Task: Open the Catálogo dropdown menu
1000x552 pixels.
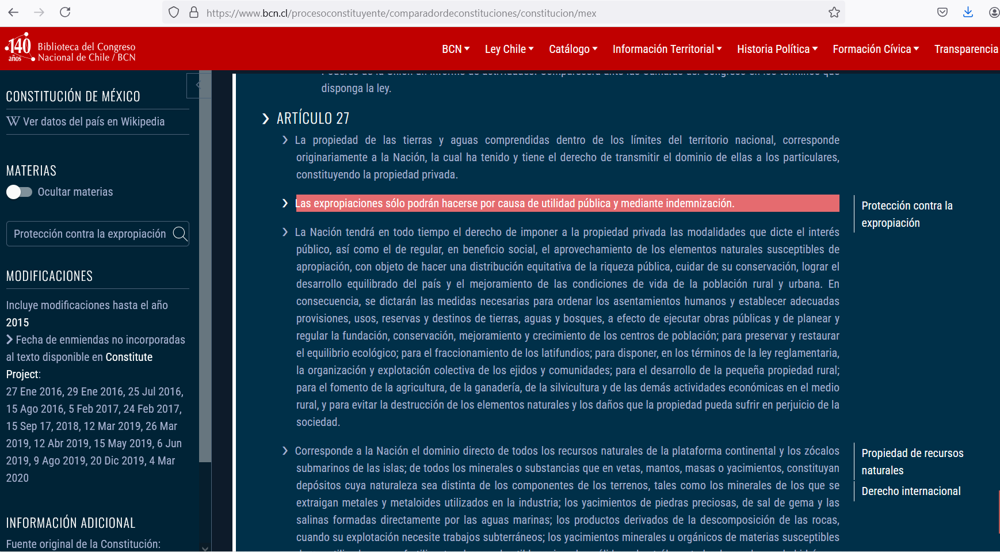Action: pyautogui.click(x=573, y=49)
